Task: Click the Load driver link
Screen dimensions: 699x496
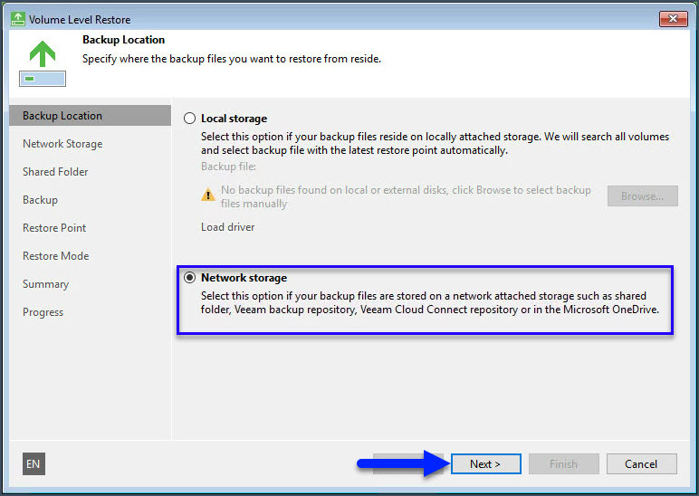Action: click(227, 227)
